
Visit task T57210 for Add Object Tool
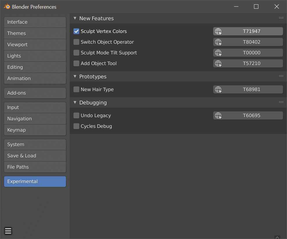point(248,63)
